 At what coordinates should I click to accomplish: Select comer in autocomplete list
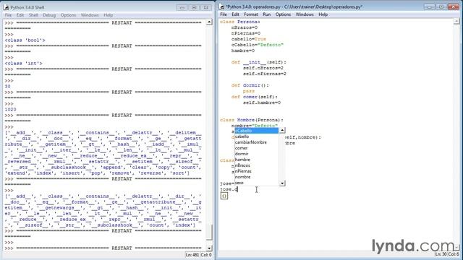click(x=257, y=148)
